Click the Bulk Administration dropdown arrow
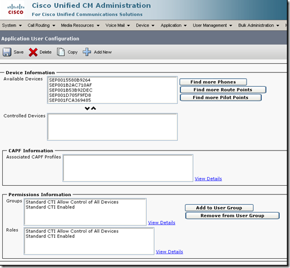Image resolution: width=290 pixels, height=268 pixels. (x=278, y=25)
